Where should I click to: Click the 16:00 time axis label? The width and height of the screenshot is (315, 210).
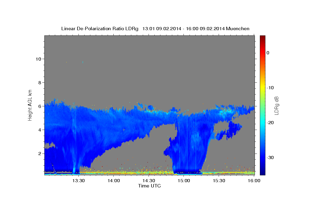pyautogui.click(x=254, y=181)
